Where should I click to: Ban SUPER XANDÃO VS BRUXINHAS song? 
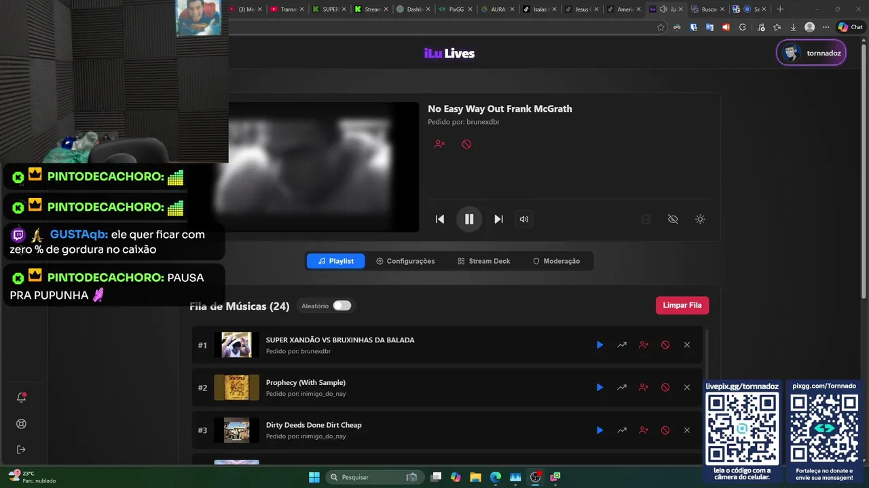click(x=665, y=345)
